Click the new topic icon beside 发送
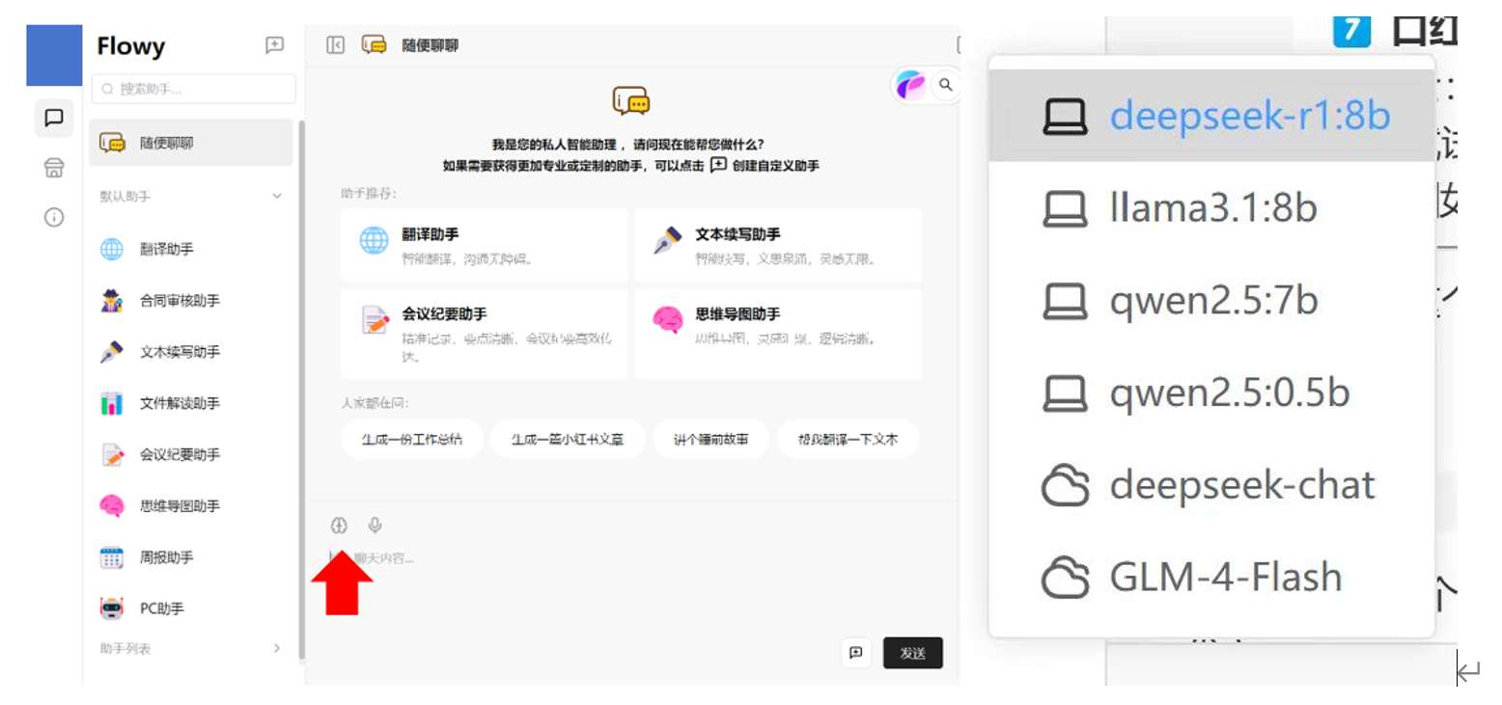 click(x=855, y=653)
